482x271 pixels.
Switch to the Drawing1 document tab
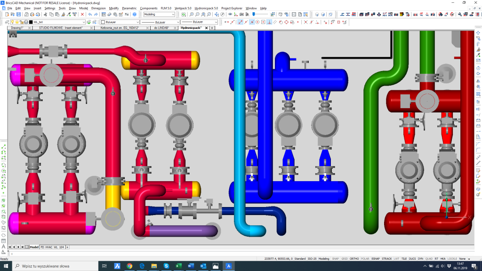[17, 28]
